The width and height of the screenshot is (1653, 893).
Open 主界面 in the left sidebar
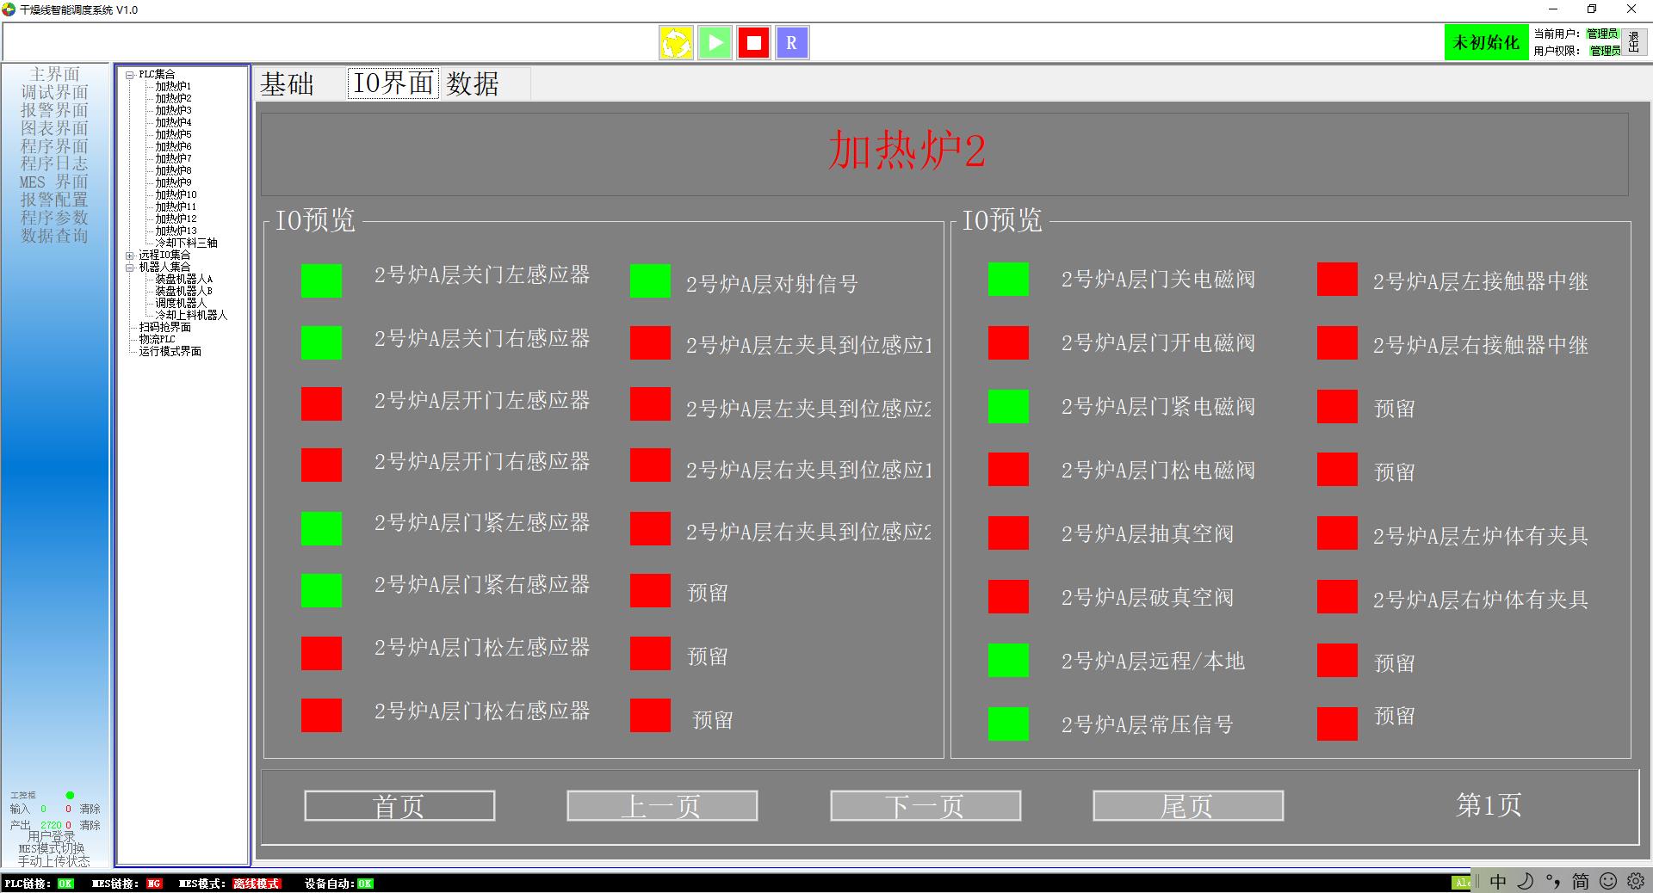[54, 74]
